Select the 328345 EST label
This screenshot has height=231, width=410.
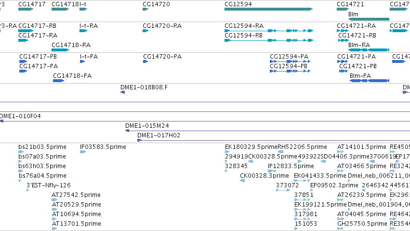pyautogui.click(x=236, y=166)
